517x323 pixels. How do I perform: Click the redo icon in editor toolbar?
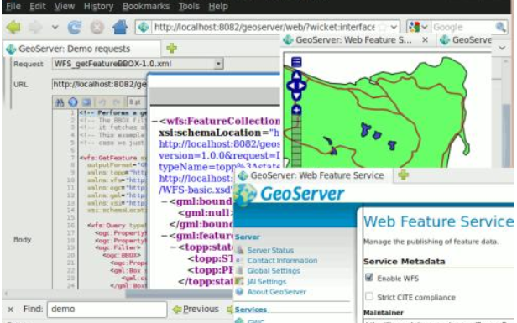tap(116, 102)
